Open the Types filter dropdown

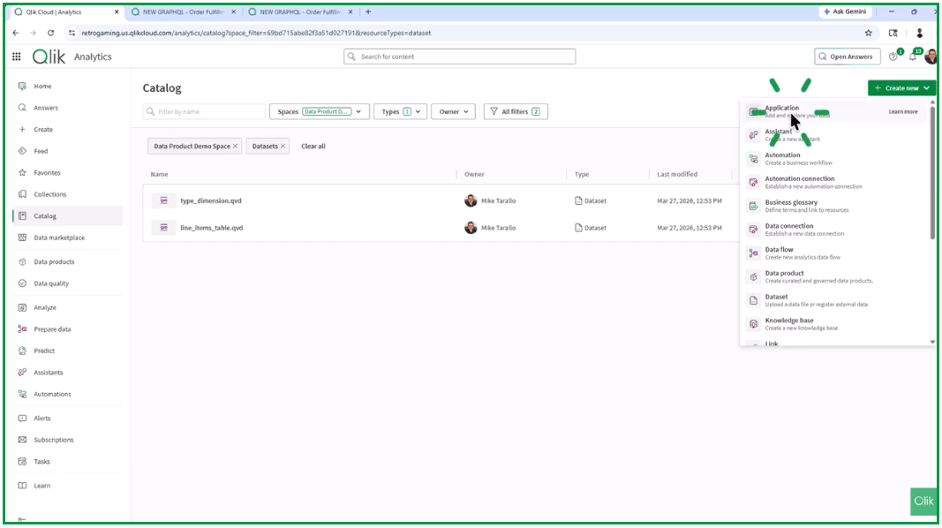click(x=400, y=112)
